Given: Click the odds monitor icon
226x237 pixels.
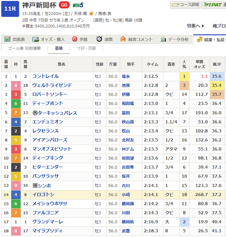Looking at the screenshot, I should [35, 39].
